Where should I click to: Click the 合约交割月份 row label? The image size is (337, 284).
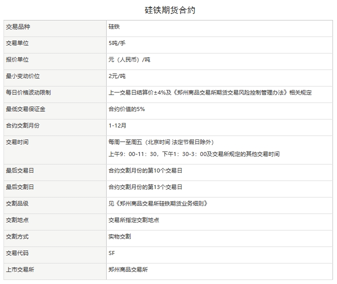23,125
